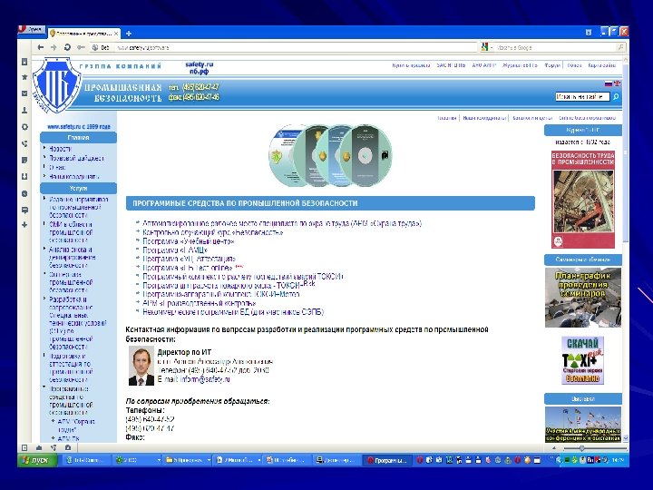This screenshot has width=653, height=490.
Task: Click the Google search input field
Action: pyautogui.click(x=555, y=47)
